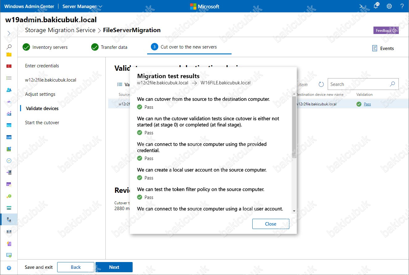
Task: Open the notifications bell icon
Action: (x=376, y=6)
